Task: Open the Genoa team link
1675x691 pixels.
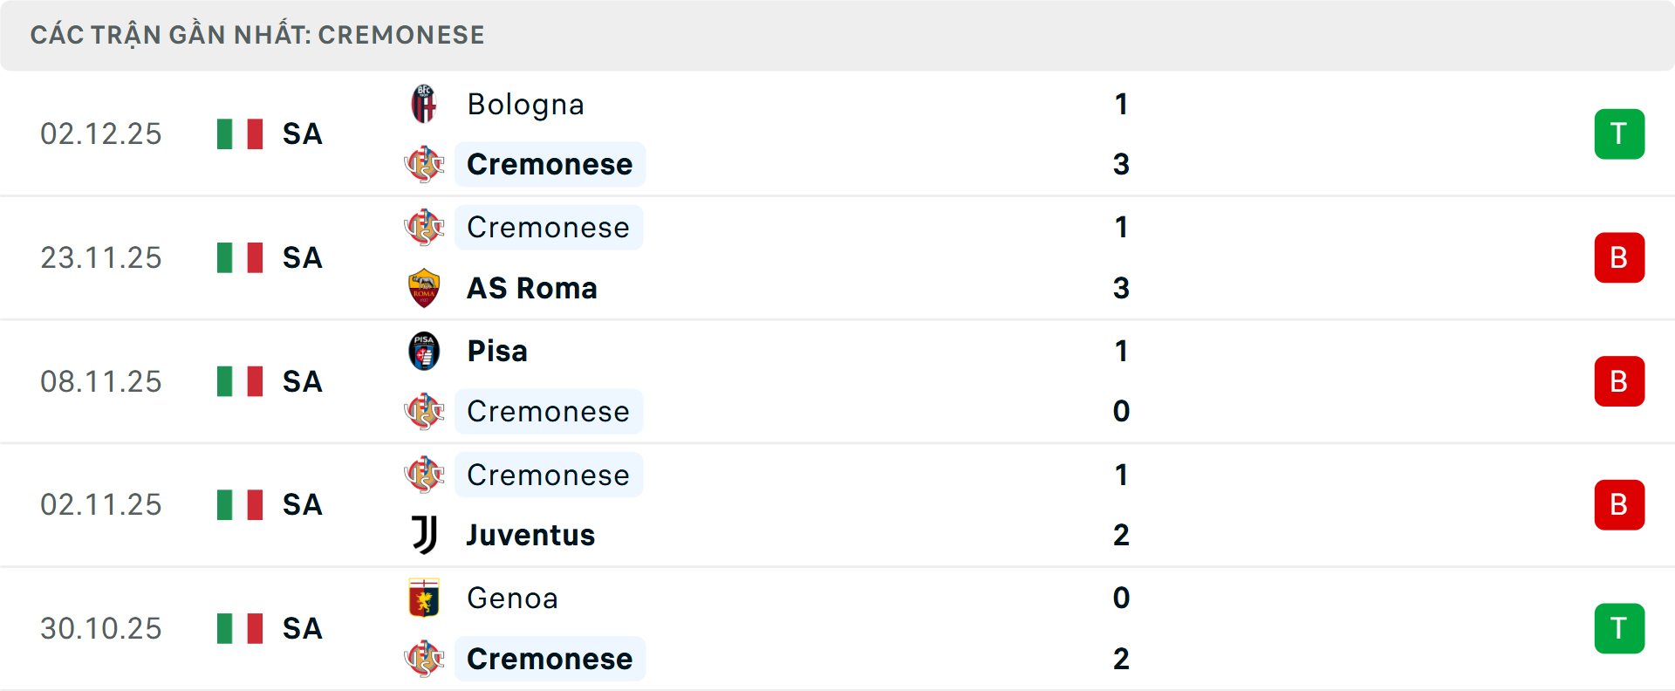Action: click(512, 599)
